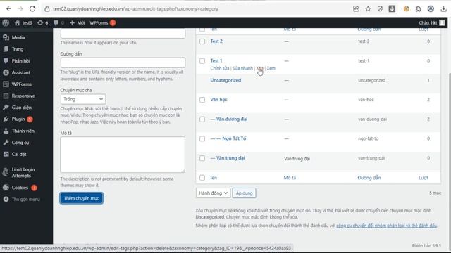Open the 6 pending updates icon
This screenshot has width=451, height=253.
pos(42,22)
